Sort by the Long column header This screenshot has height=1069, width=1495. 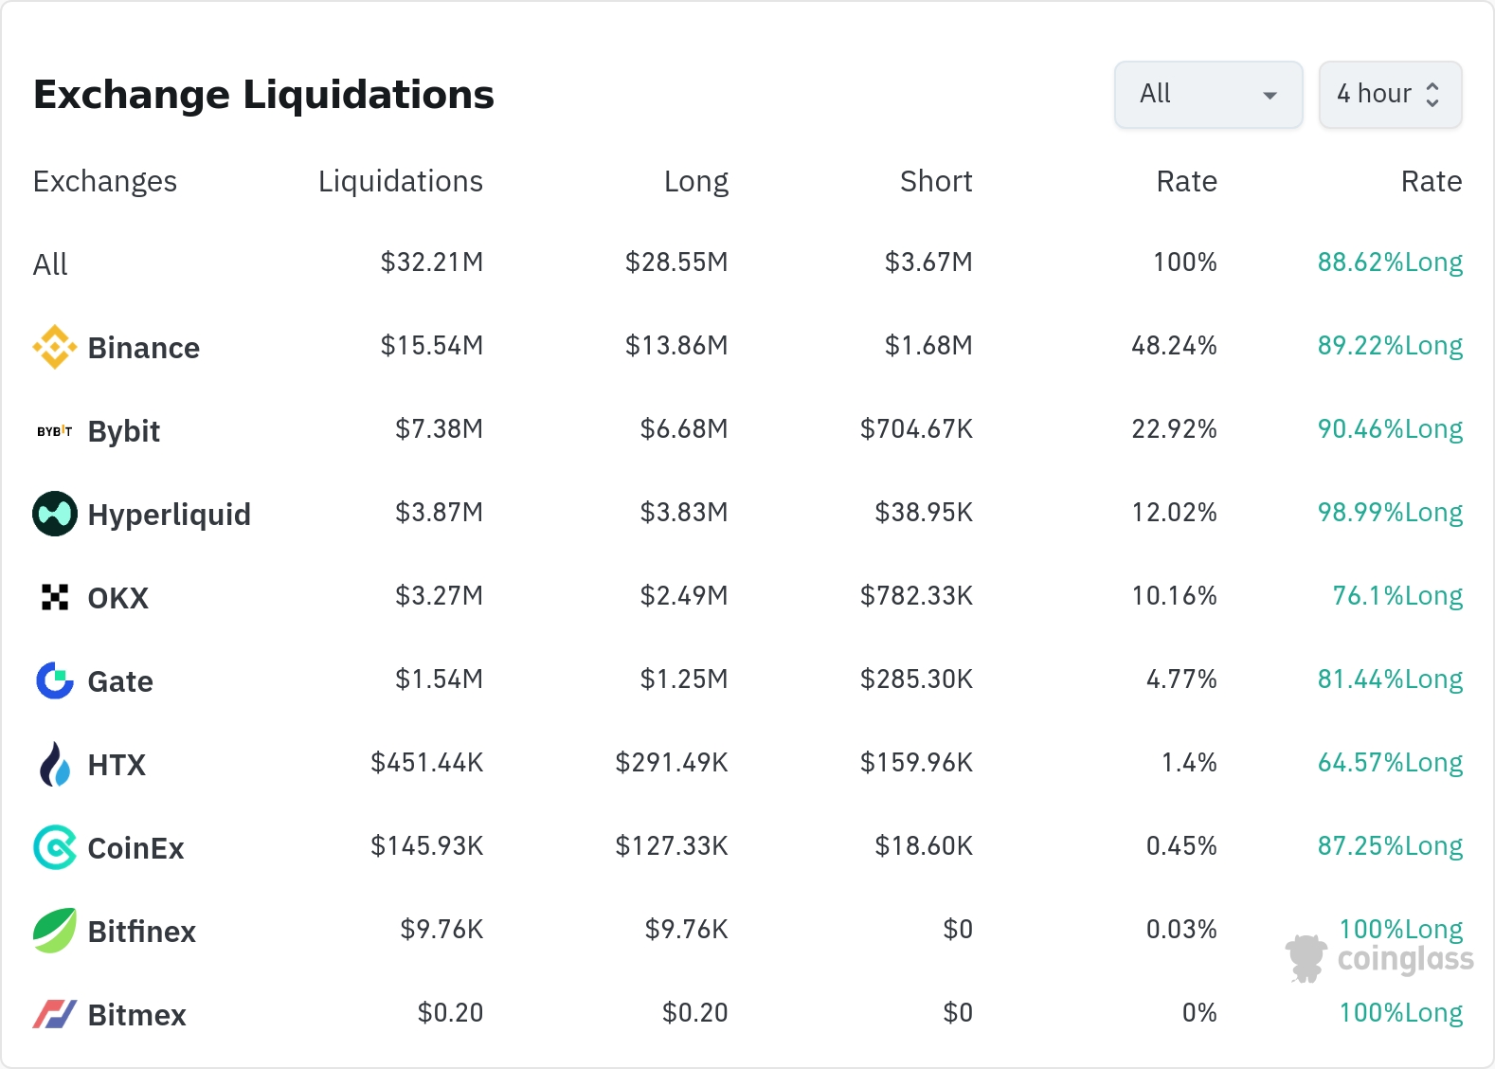click(x=695, y=181)
